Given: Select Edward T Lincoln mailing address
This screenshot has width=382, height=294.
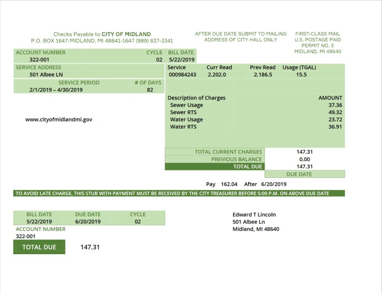Looking at the screenshot, I should click(x=254, y=222).
